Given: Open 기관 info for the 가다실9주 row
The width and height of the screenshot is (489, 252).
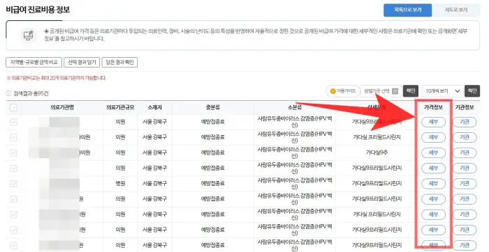Looking at the screenshot, I should click(x=465, y=152).
